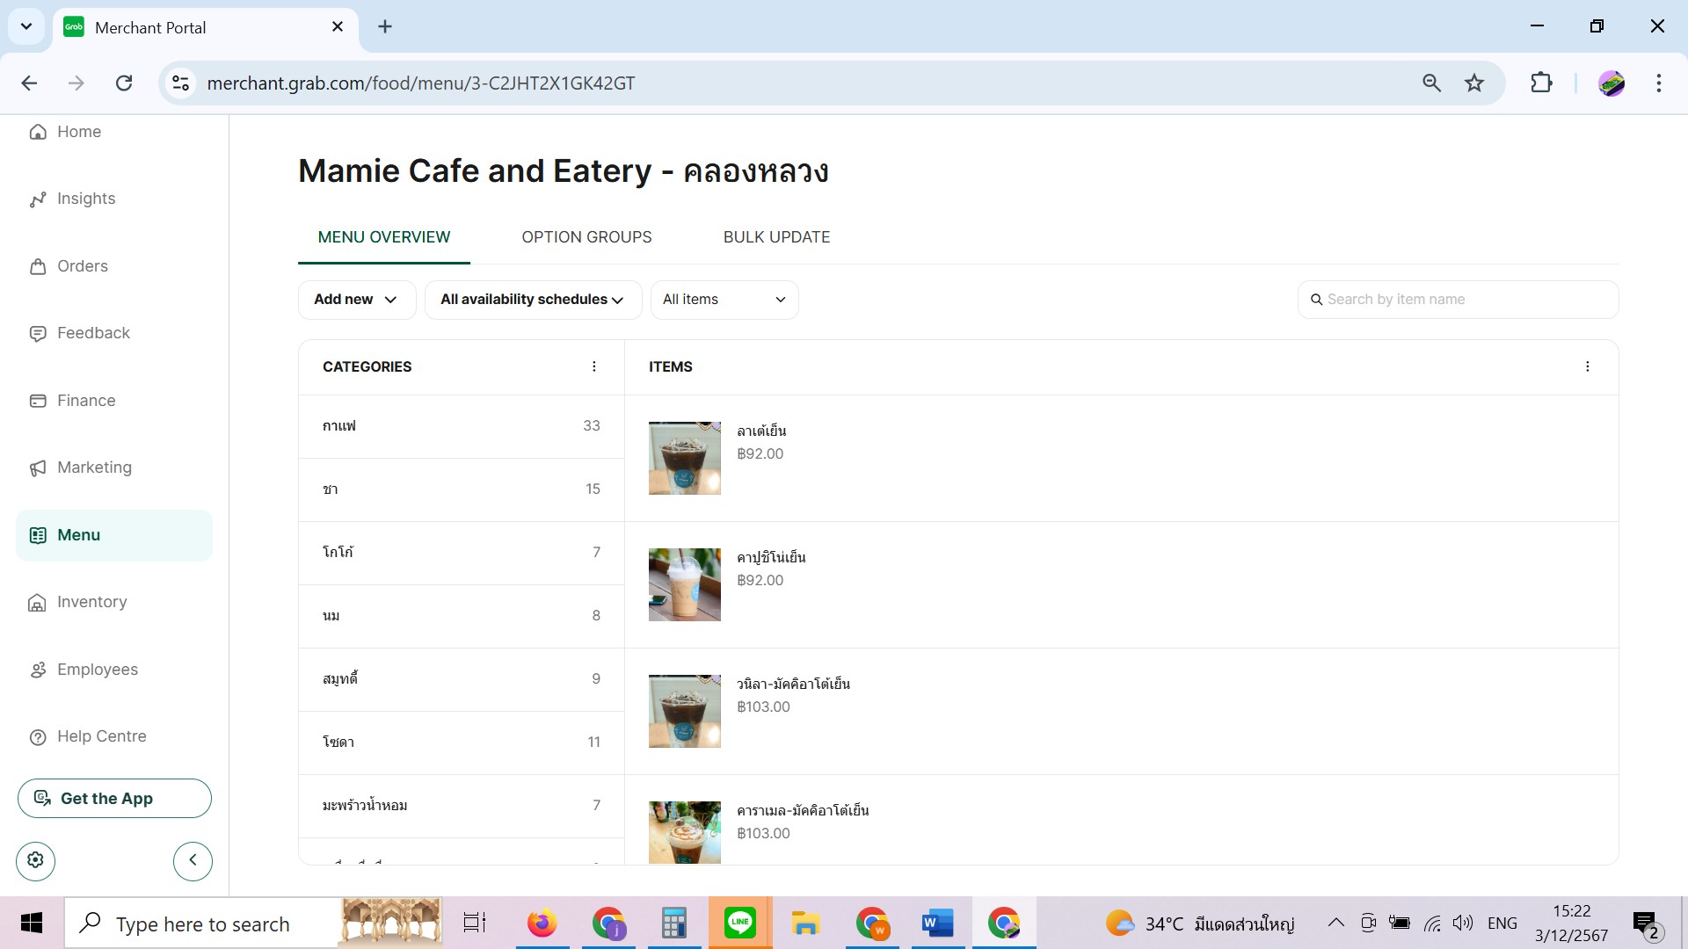Open Items three-dot options menu
This screenshot has height=949, width=1688.
1588,367
